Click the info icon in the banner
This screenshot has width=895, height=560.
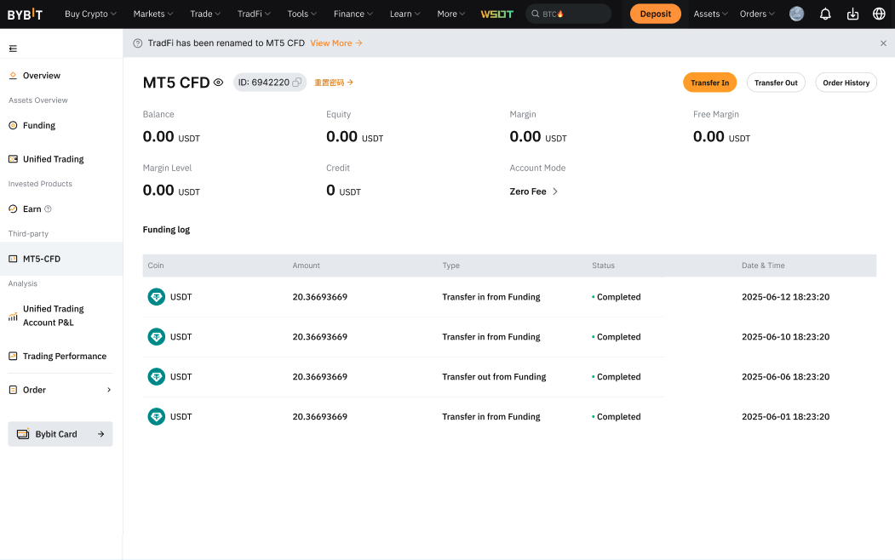[138, 43]
